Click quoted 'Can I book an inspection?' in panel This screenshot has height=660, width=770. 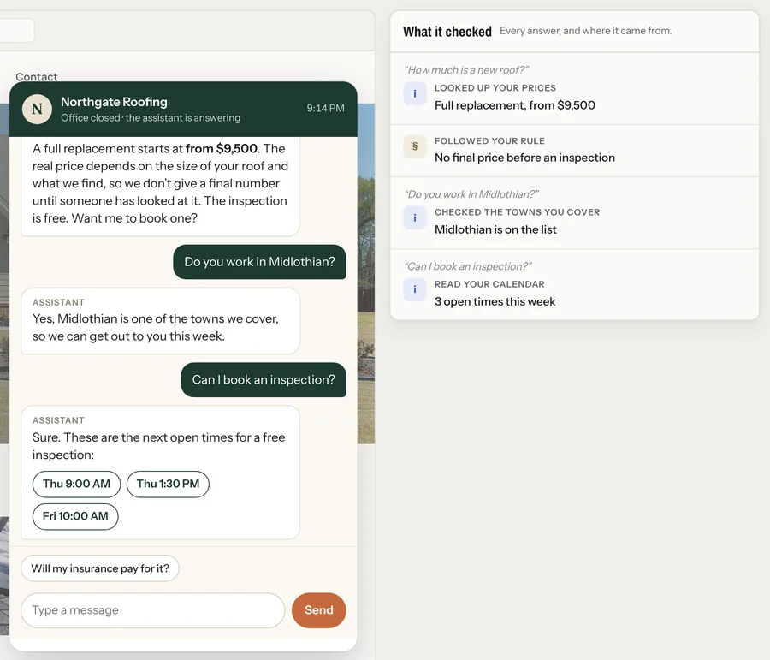[468, 266]
